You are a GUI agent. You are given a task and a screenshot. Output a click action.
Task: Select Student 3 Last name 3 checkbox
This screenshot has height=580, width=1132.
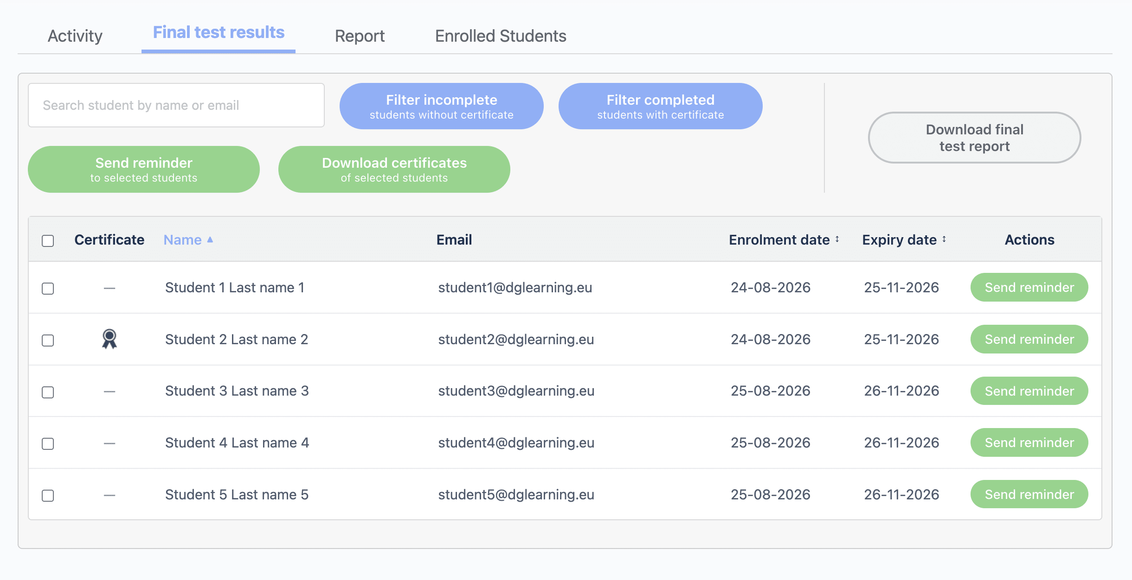coord(48,392)
